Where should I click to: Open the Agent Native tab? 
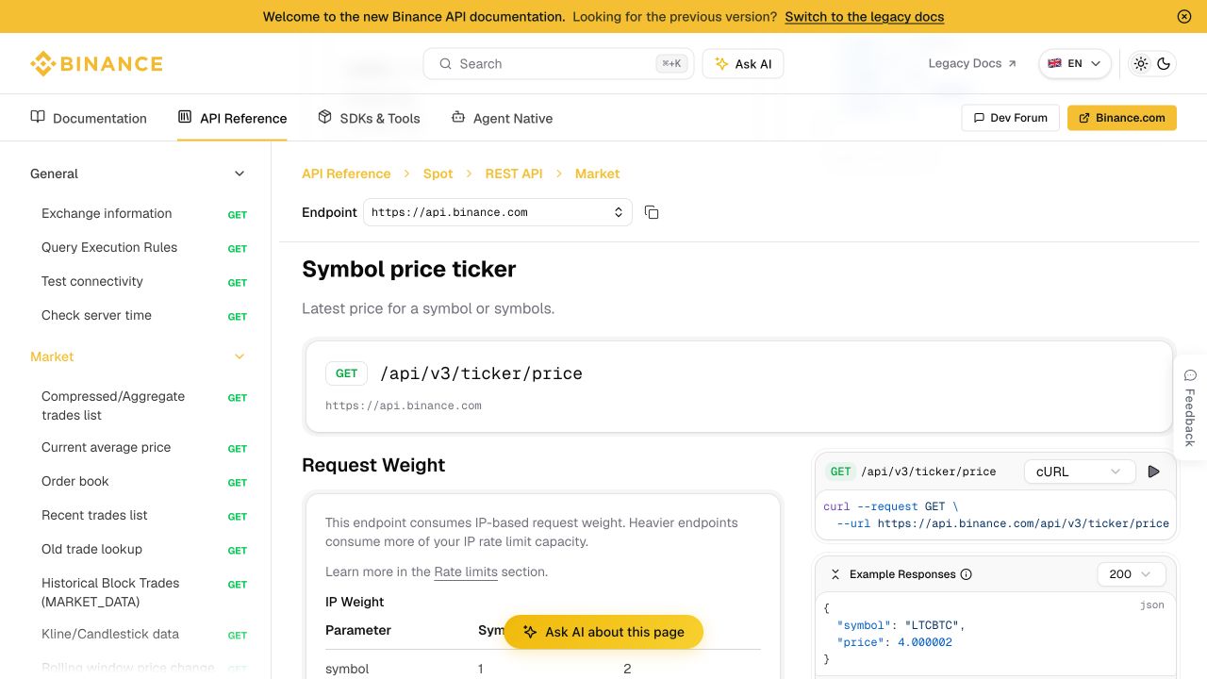click(502, 118)
